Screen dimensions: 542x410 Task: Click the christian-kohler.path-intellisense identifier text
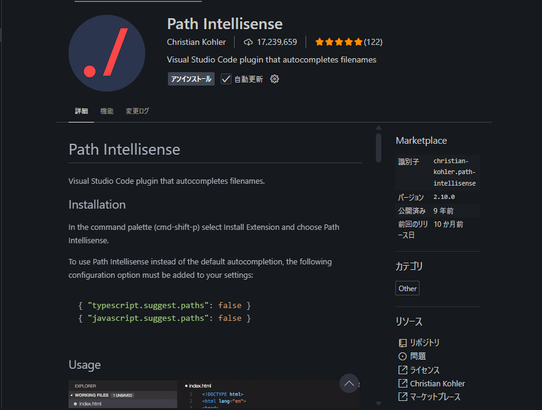pyautogui.click(x=454, y=172)
